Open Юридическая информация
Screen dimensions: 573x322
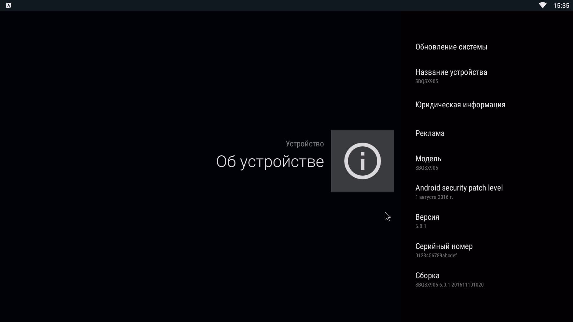(x=460, y=105)
